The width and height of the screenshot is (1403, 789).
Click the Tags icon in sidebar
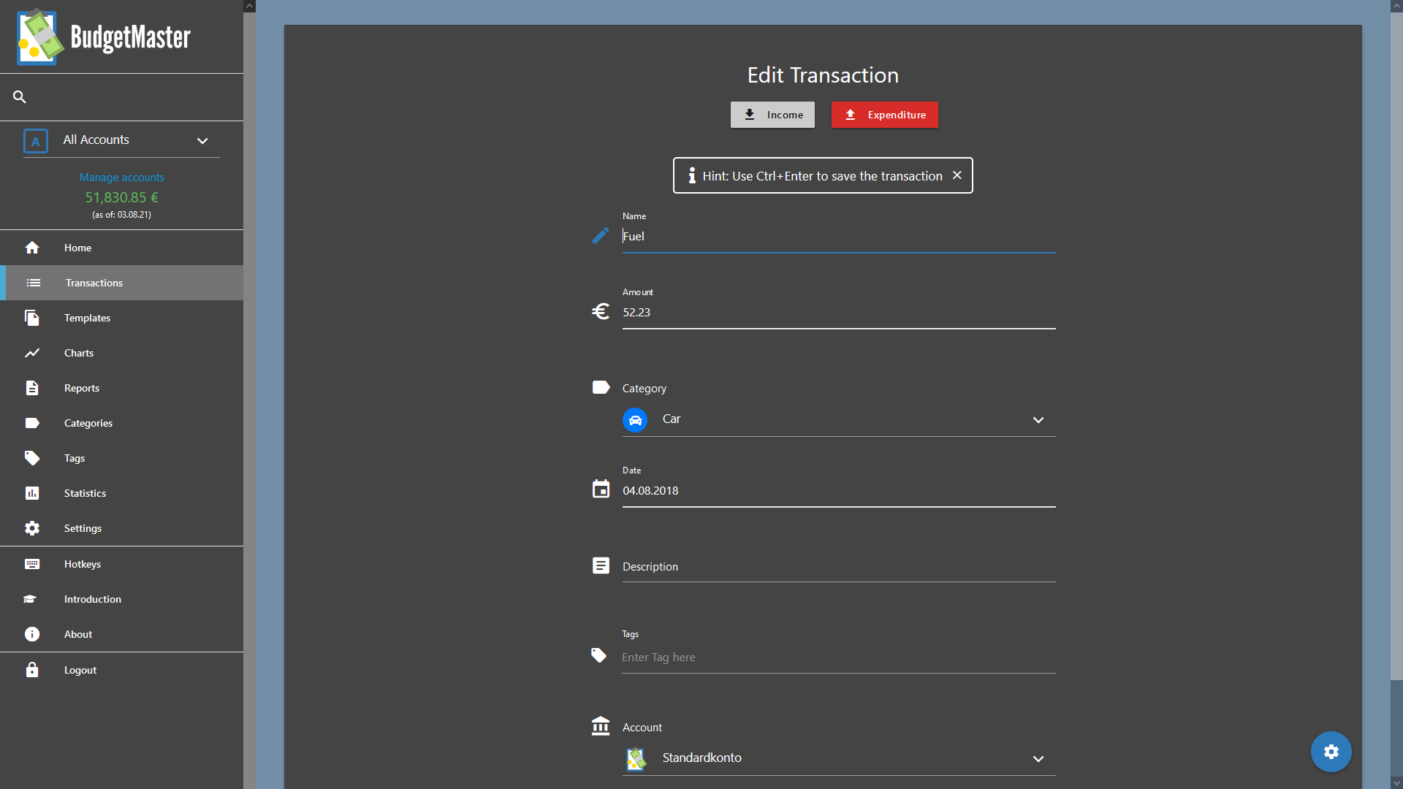(x=32, y=458)
